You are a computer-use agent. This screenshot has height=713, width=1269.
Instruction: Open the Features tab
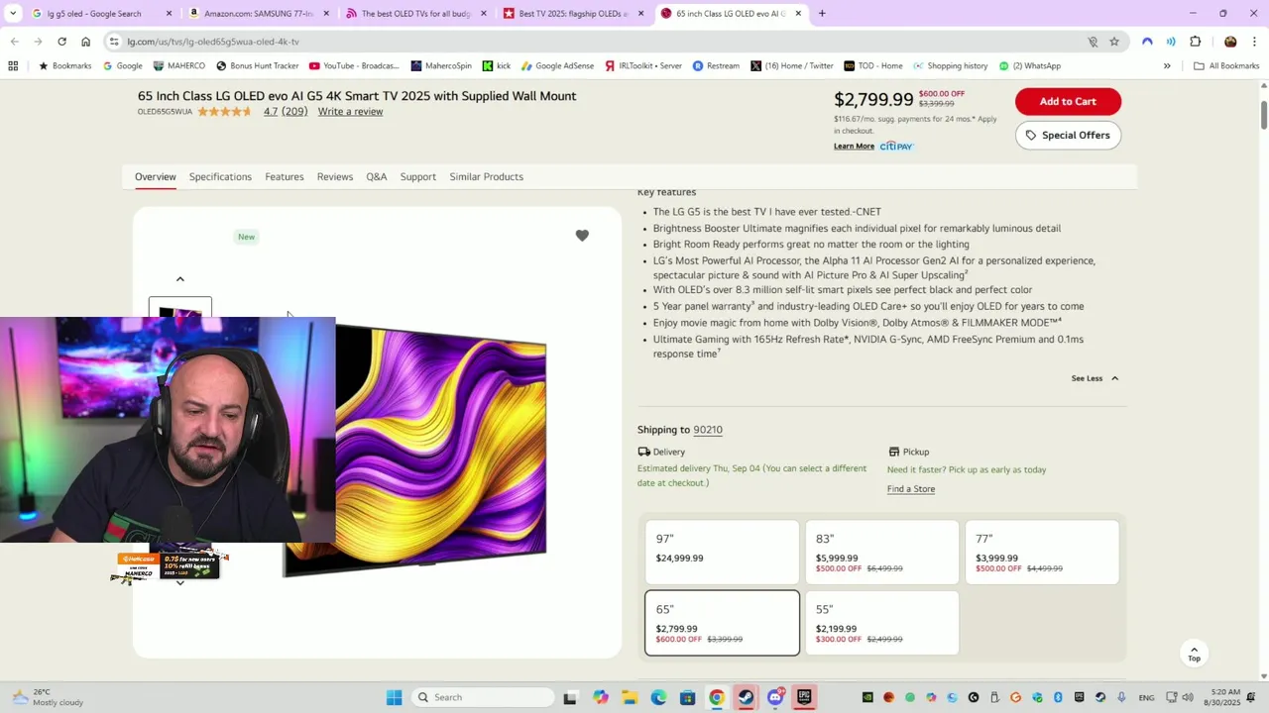[285, 176]
